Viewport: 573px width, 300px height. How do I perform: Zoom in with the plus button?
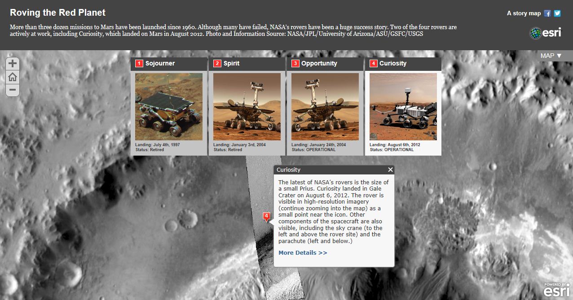pos(13,64)
